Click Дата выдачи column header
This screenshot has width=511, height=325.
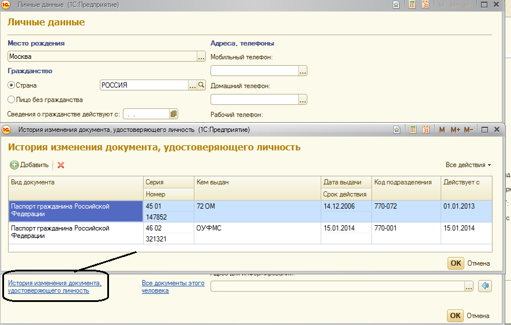(x=346, y=182)
